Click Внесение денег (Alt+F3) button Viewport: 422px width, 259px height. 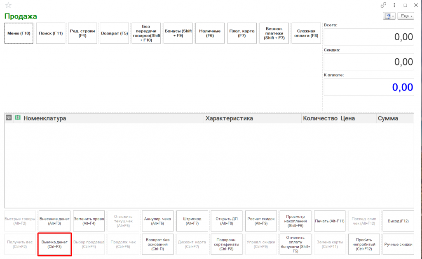pyautogui.click(x=54, y=221)
